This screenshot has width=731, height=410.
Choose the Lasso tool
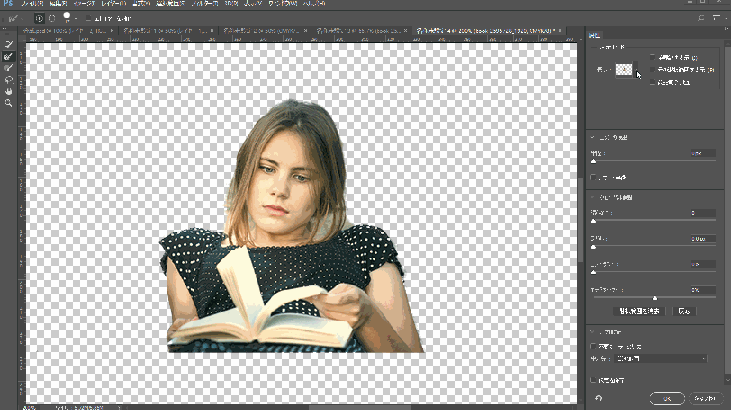(8, 80)
